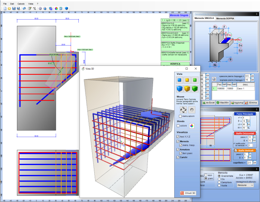Open the color wheel toolbar icon
The image size is (260, 202).
click(56, 9)
